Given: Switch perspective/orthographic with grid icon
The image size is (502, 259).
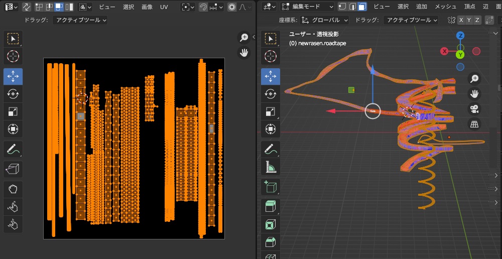Looking at the screenshot, I should (474, 124).
